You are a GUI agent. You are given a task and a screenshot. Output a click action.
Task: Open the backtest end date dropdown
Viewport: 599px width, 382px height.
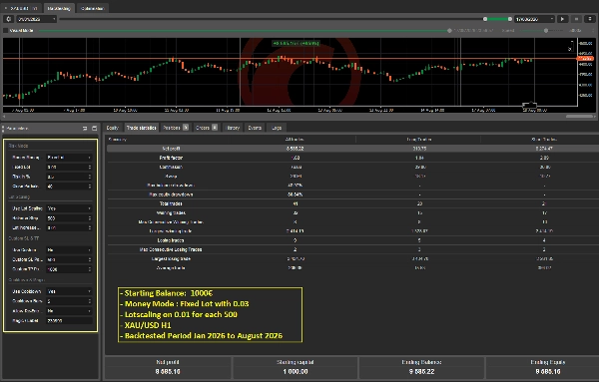[534, 19]
